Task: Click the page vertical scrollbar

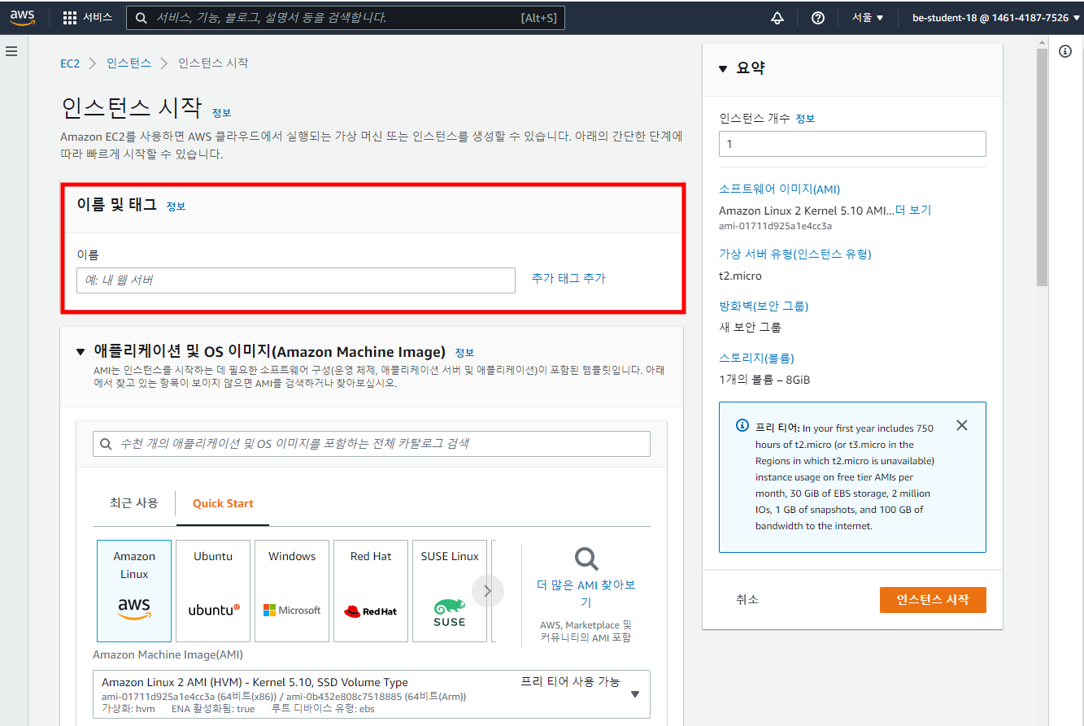Action: click(x=1042, y=167)
